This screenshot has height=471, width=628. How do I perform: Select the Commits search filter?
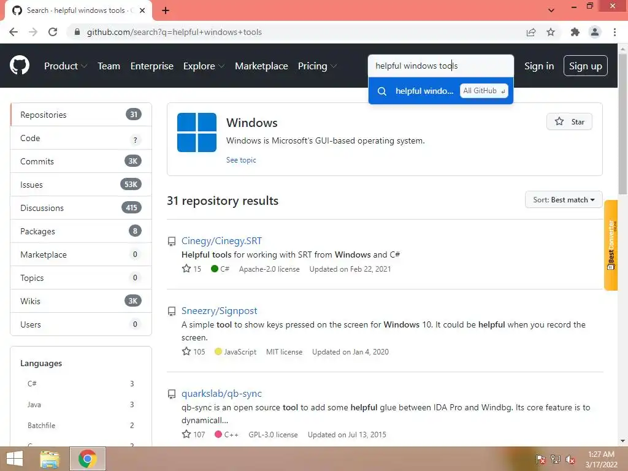click(x=81, y=161)
